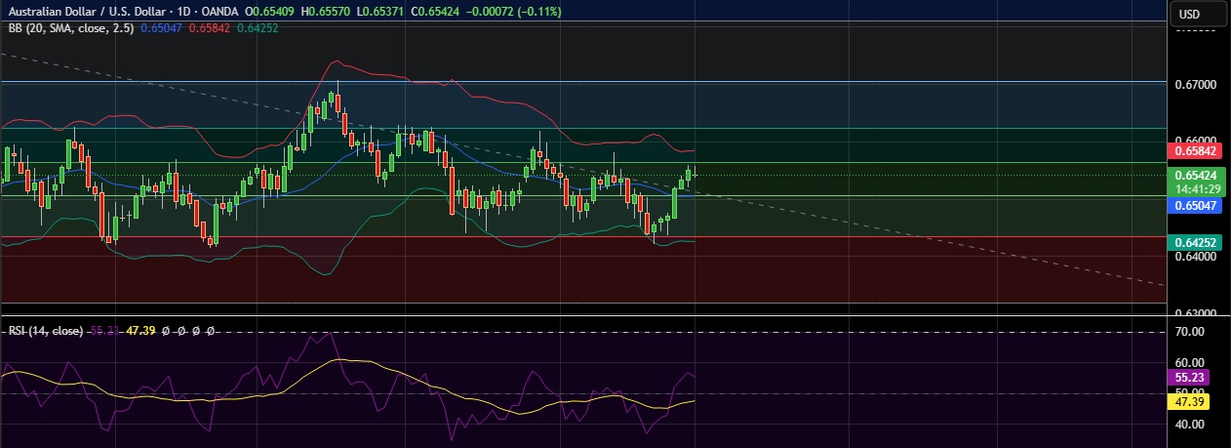Click the 0.67000 price scale tick

(x=1195, y=85)
